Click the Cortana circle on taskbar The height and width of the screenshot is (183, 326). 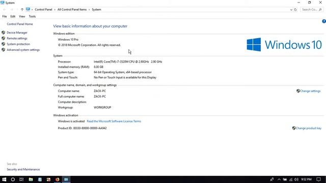point(13,179)
